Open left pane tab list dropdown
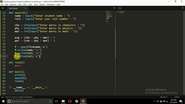Image resolution: width=185 pixels, height=104 pixels. (114, 8)
